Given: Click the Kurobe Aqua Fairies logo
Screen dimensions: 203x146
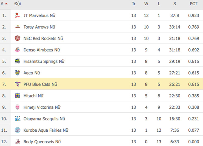Looking at the screenshot, I should coord(18,130).
